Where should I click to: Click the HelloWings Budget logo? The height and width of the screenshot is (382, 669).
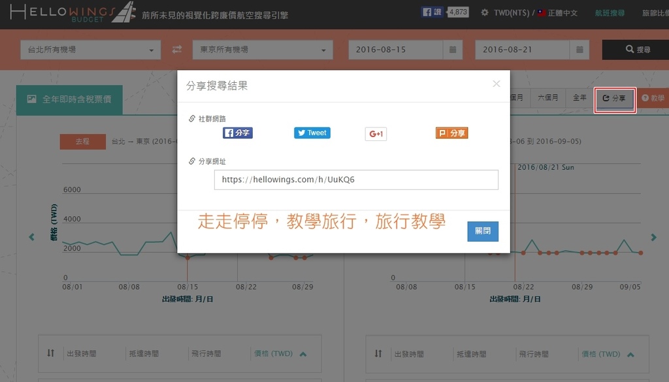(73, 12)
